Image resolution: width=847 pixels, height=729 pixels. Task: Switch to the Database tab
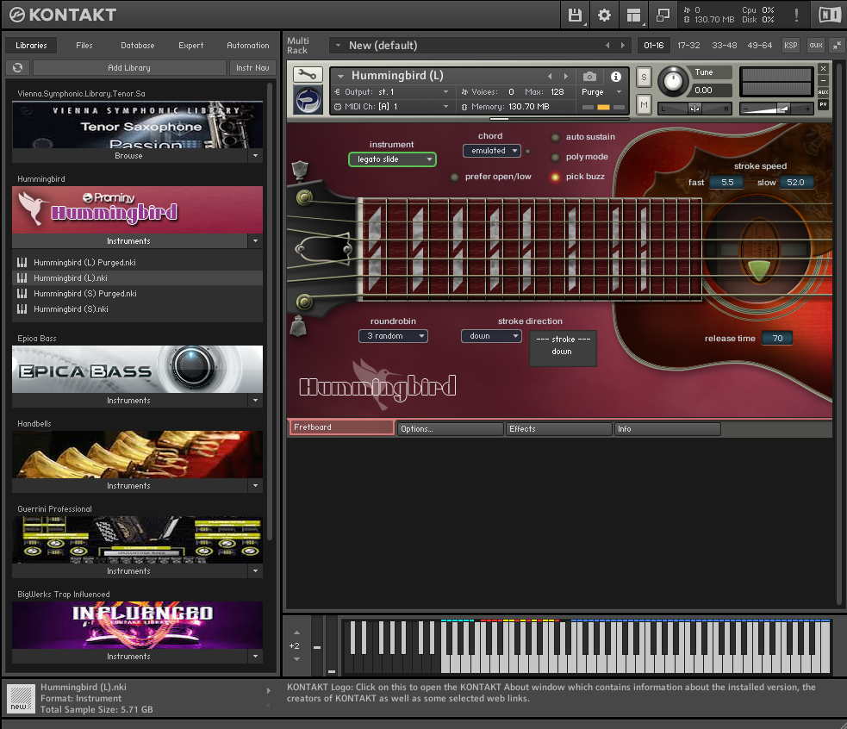pos(138,46)
